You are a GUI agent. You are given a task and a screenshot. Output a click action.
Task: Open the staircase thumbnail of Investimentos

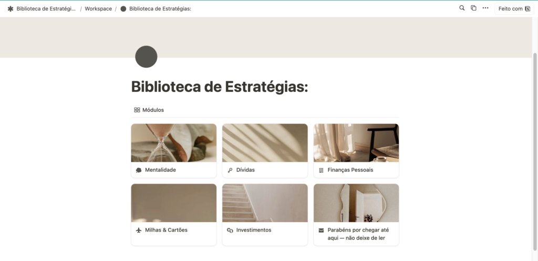click(265, 203)
